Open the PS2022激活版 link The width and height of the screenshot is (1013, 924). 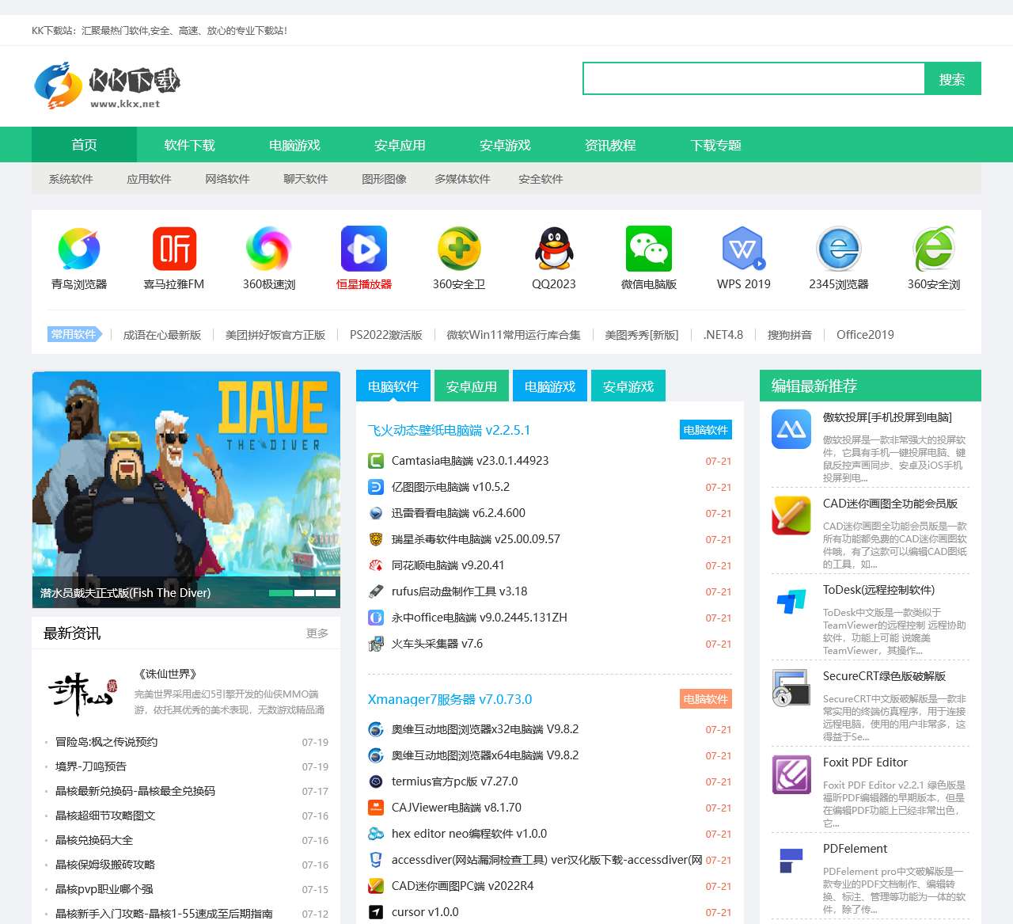click(x=385, y=334)
